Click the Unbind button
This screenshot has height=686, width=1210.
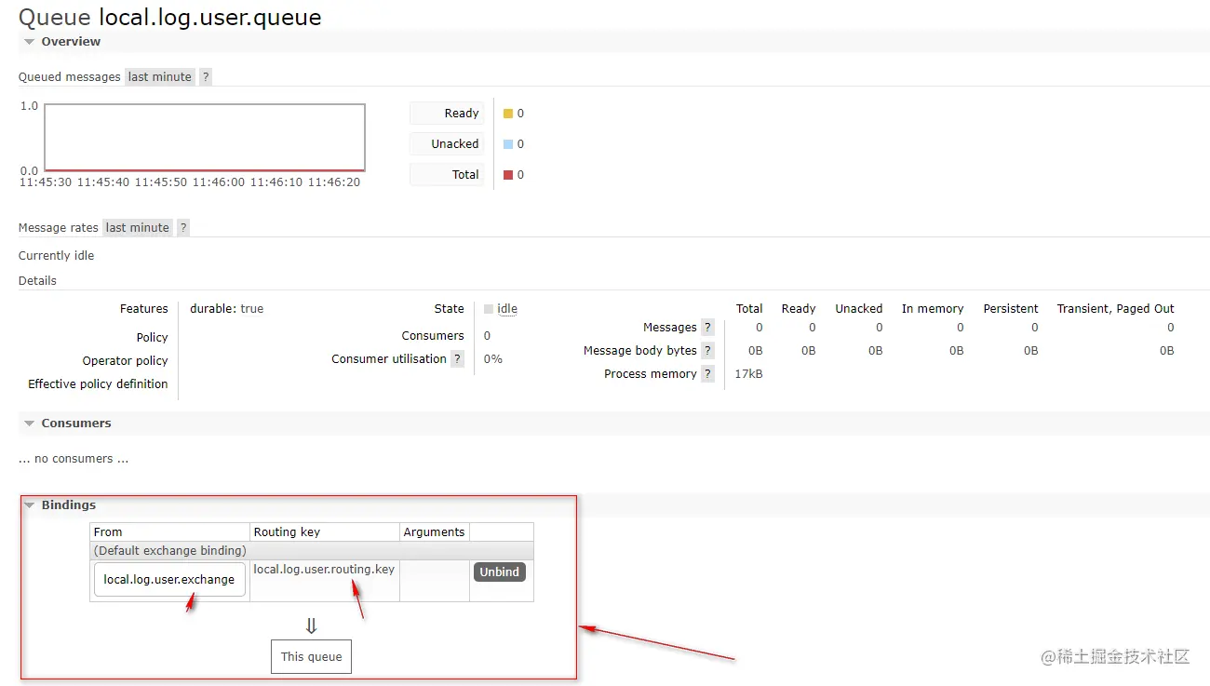click(x=500, y=572)
